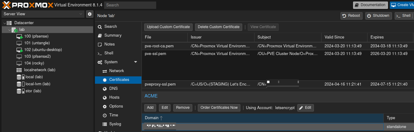Collapse the Datacenter tree node

click(x=5, y=23)
